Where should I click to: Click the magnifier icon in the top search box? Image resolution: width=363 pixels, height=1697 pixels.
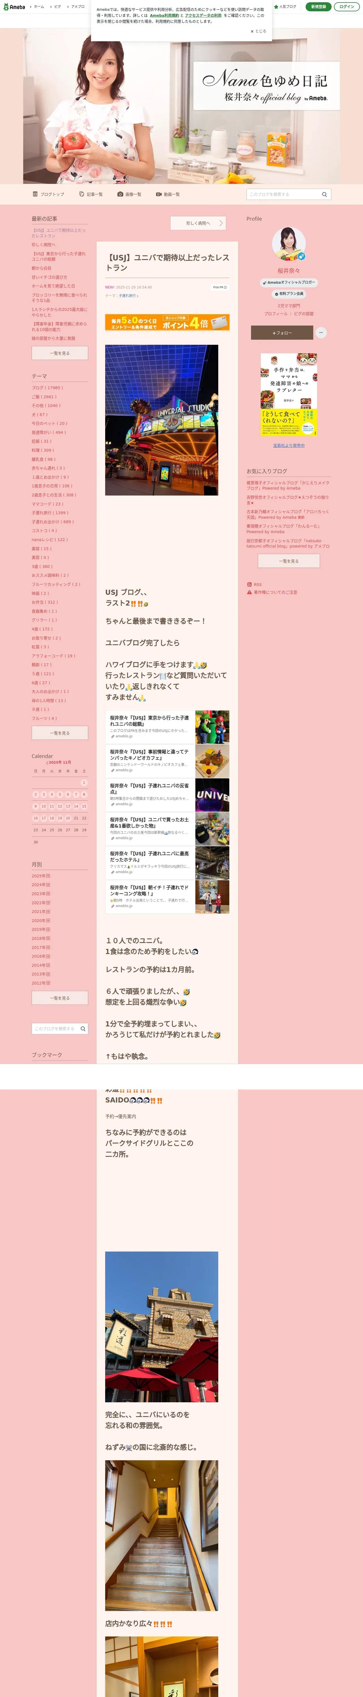click(324, 194)
